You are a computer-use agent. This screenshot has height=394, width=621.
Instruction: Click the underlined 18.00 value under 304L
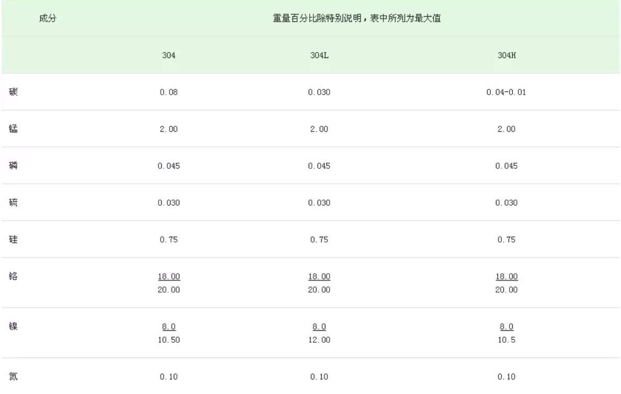319,276
